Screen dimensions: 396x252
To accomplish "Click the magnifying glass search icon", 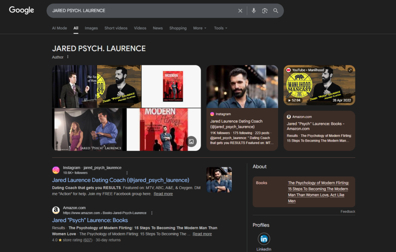I will click(276, 11).
